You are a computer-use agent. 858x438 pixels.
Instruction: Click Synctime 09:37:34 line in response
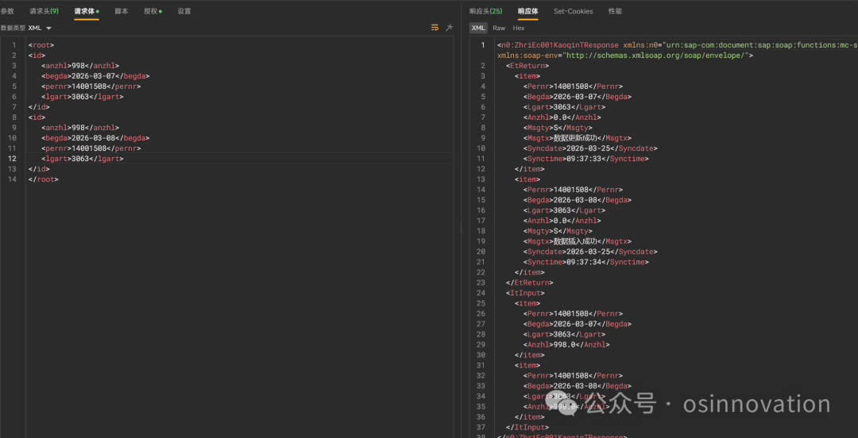[586, 262]
